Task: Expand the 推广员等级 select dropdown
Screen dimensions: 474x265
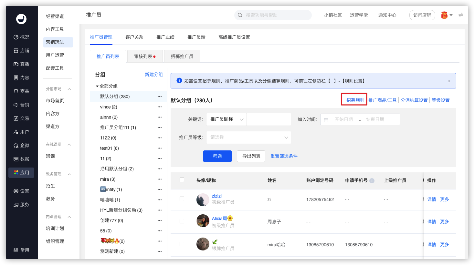Action: pos(248,138)
